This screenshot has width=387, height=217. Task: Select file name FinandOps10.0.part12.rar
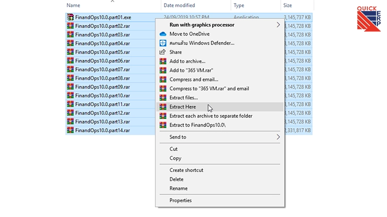click(102, 113)
